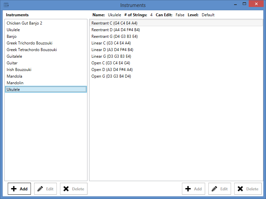Select Chicken Gut Banjo 2 instrument

click(x=24, y=23)
